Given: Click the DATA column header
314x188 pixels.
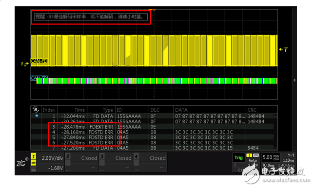Looking at the screenshot, I should [181, 110].
